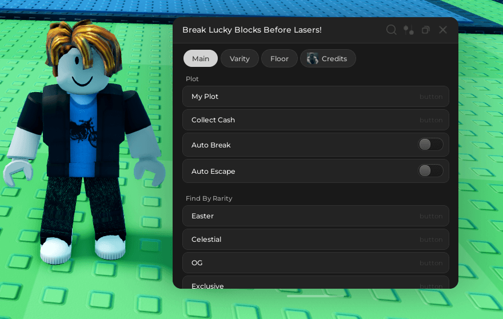Open the Floor tab
This screenshot has width=503, height=319.
(x=280, y=58)
